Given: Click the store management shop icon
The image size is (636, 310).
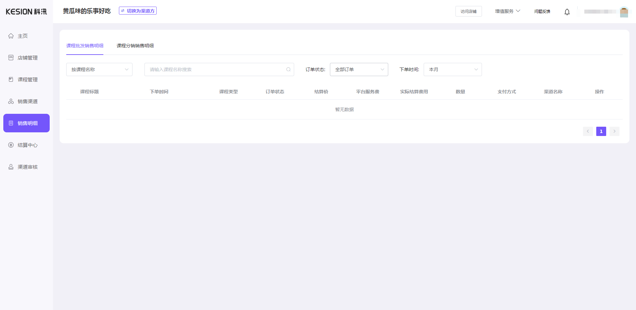Looking at the screenshot, I should point(11,58).
